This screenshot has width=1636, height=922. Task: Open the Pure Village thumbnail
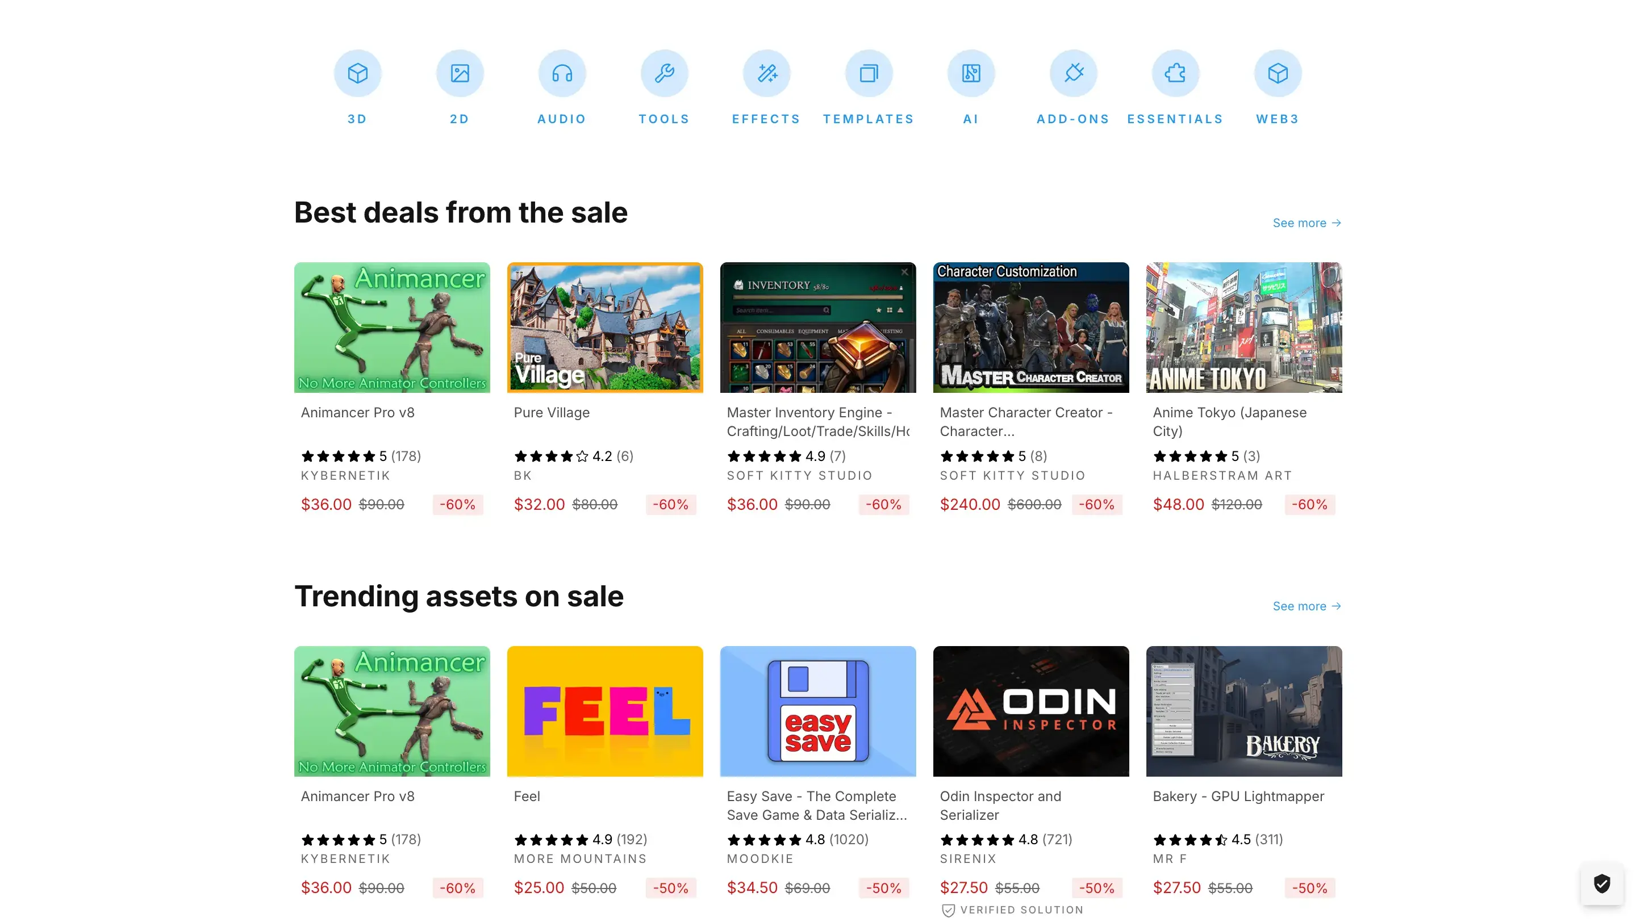[604, 328]
